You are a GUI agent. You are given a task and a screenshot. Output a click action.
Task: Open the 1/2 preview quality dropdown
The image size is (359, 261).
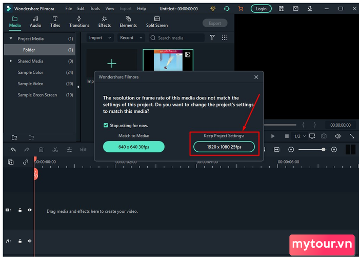point(300,136)
